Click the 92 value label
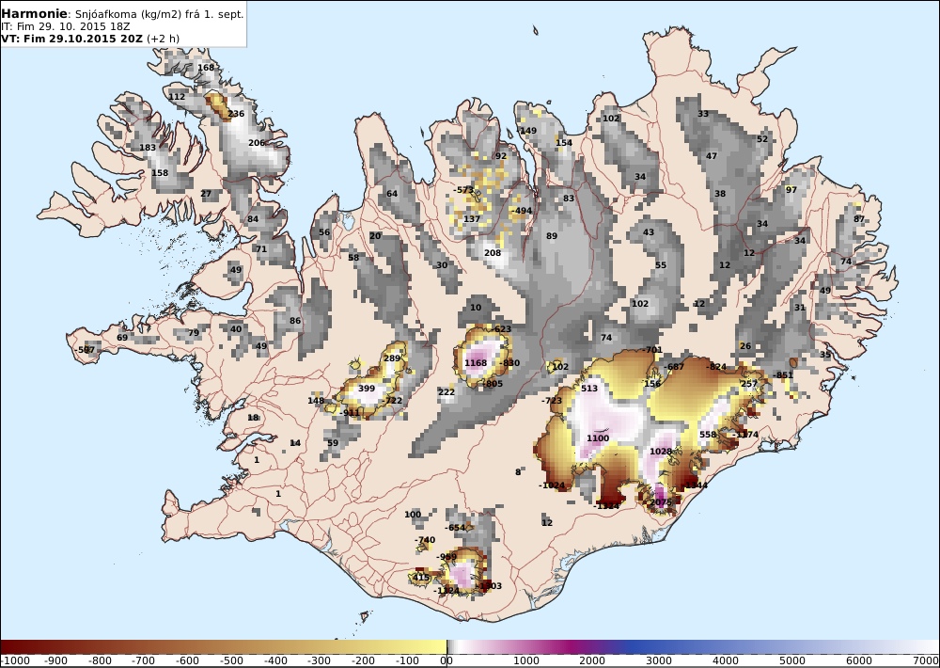The width and height of the screenshot is (940, 668). coord(501,155)
